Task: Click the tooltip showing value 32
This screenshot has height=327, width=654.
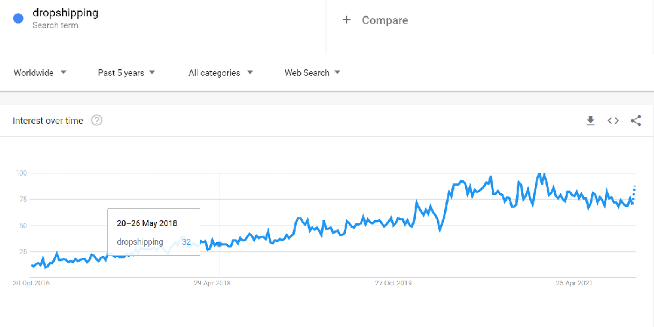Action: click(154, 232)
